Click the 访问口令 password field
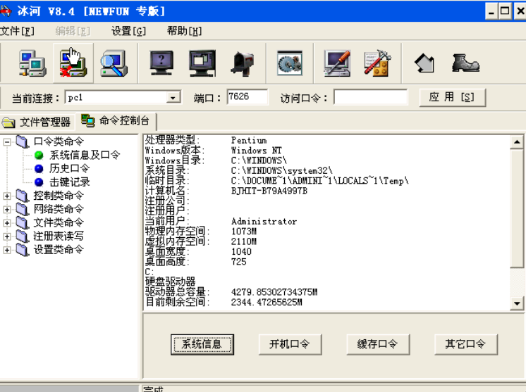This screenshot has width=526, height=392. 371,97
